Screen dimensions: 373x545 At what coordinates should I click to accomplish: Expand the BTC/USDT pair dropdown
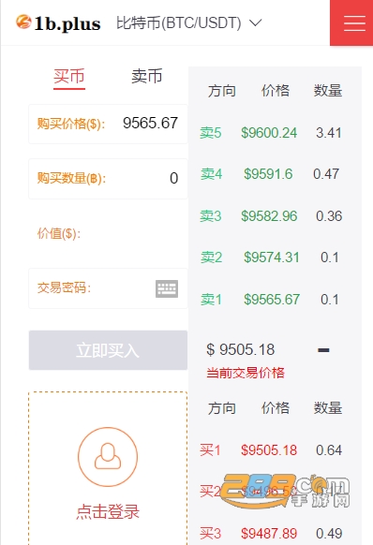point(189,22)
